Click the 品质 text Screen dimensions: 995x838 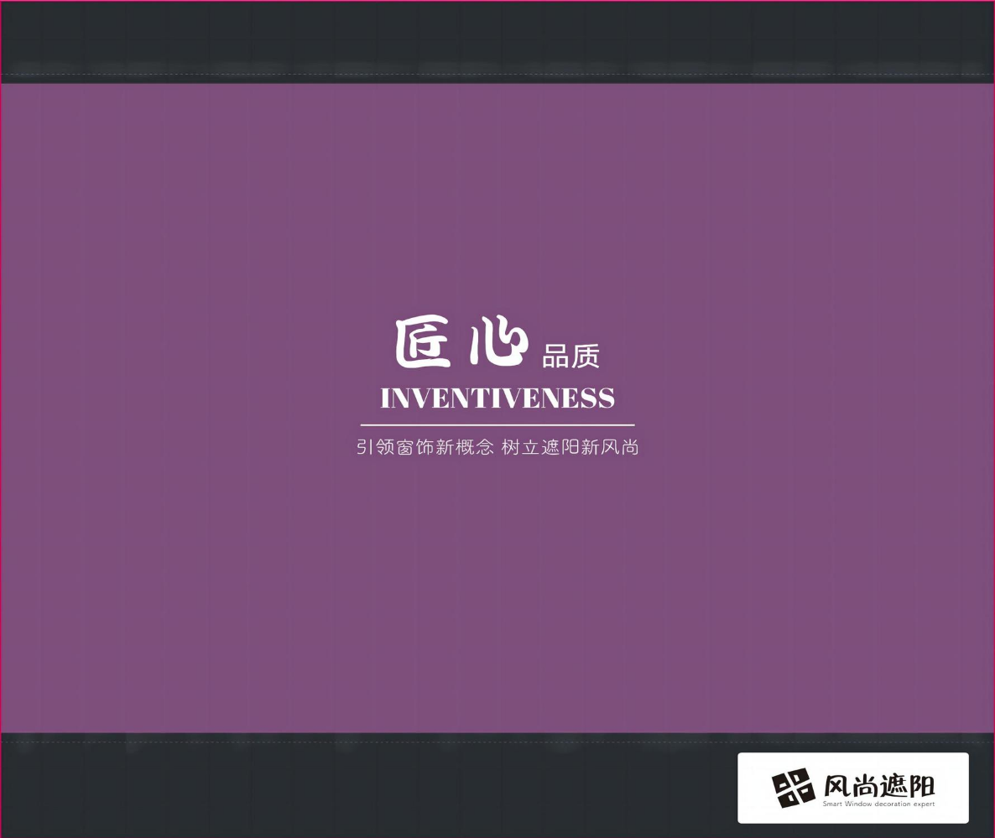click(570, 357)
